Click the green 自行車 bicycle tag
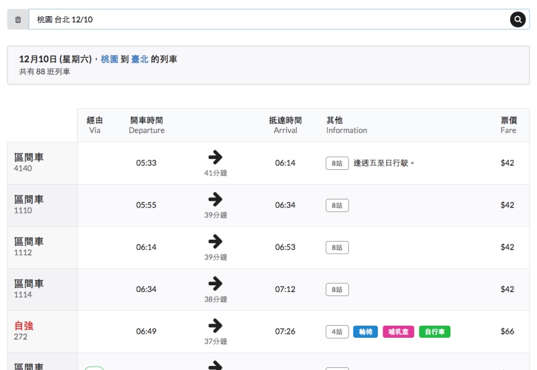The height and width of the screenshot is (370, 537). pyautogui.click(x=434, y=332)
